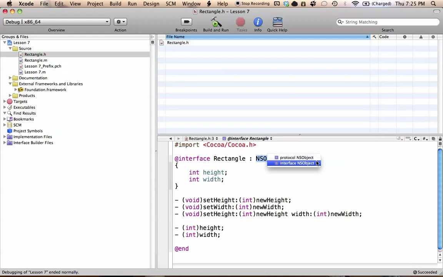
Task: Click the Tasks stop icon
Action: coord(241,22)
